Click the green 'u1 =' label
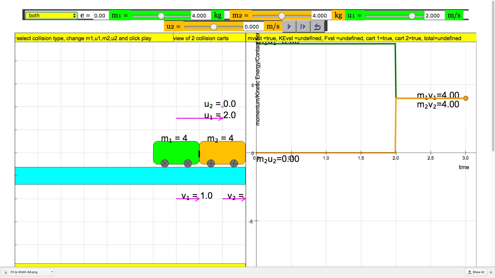The image size is (495, 278). pos(354,15)
